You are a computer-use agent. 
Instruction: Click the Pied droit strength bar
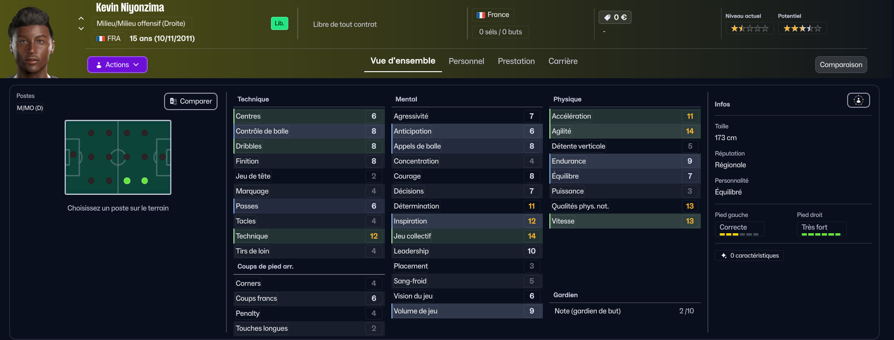coord(821,234)
